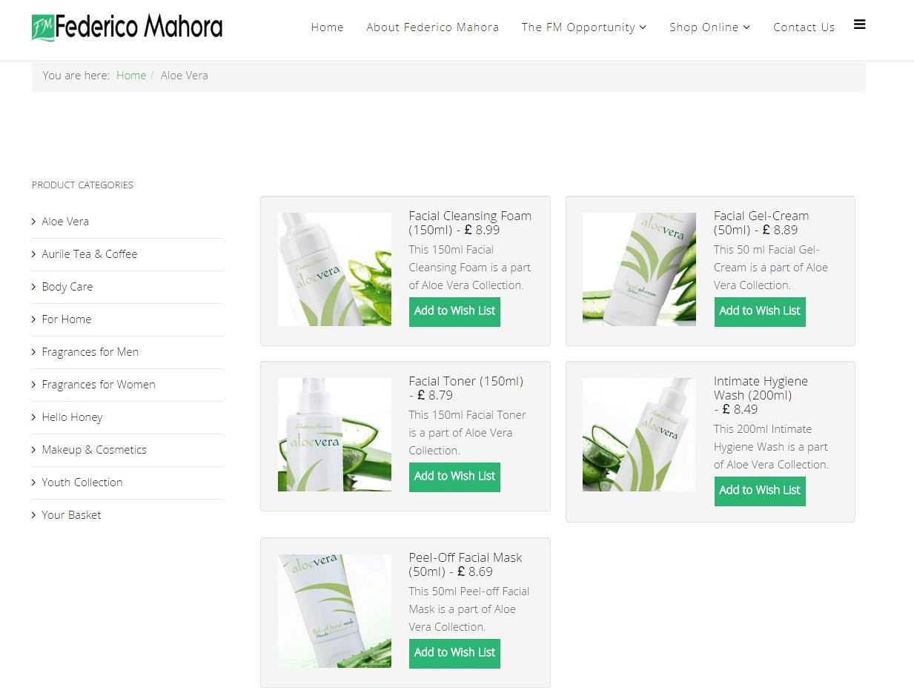Open the Intimate Hygiene Wash product image

tap(638, 434)
